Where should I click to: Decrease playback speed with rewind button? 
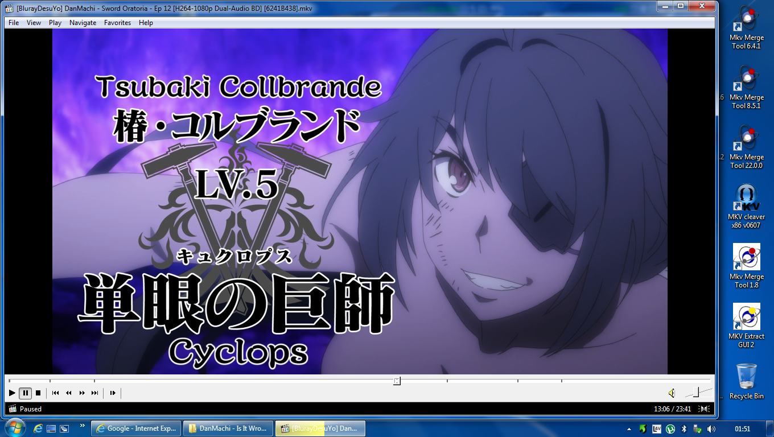[69, 393]
